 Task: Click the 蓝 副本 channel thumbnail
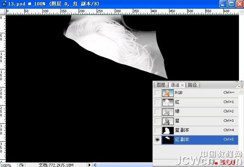pyautogui.click(x=168, y=130)
